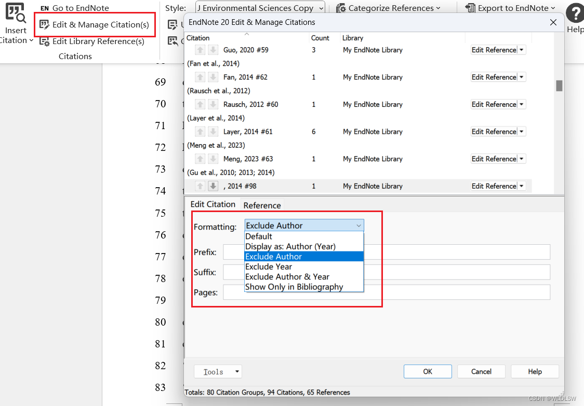Close the Edit & Manage Citations dialog
584x406 pixels.
[553, 22]
